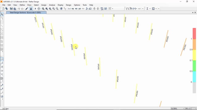Toggle snap to ends and midpoints

point(2,63)
